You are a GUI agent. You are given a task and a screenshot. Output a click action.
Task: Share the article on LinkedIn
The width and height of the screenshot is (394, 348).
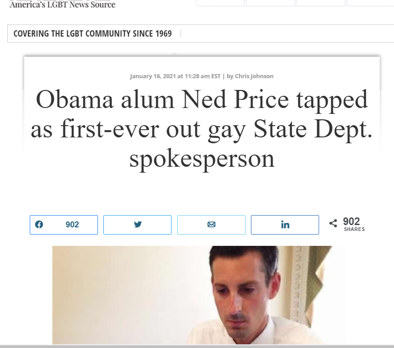point(285,225)
